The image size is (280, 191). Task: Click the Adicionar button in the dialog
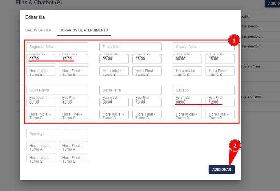tap(222, 169)
